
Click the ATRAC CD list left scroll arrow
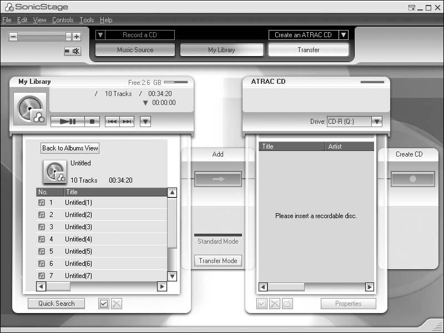pos(263,287)
